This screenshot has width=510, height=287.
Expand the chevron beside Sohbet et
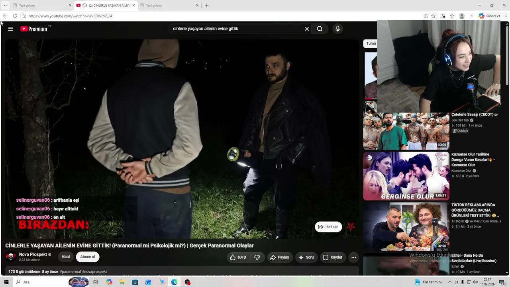point(506,16)
